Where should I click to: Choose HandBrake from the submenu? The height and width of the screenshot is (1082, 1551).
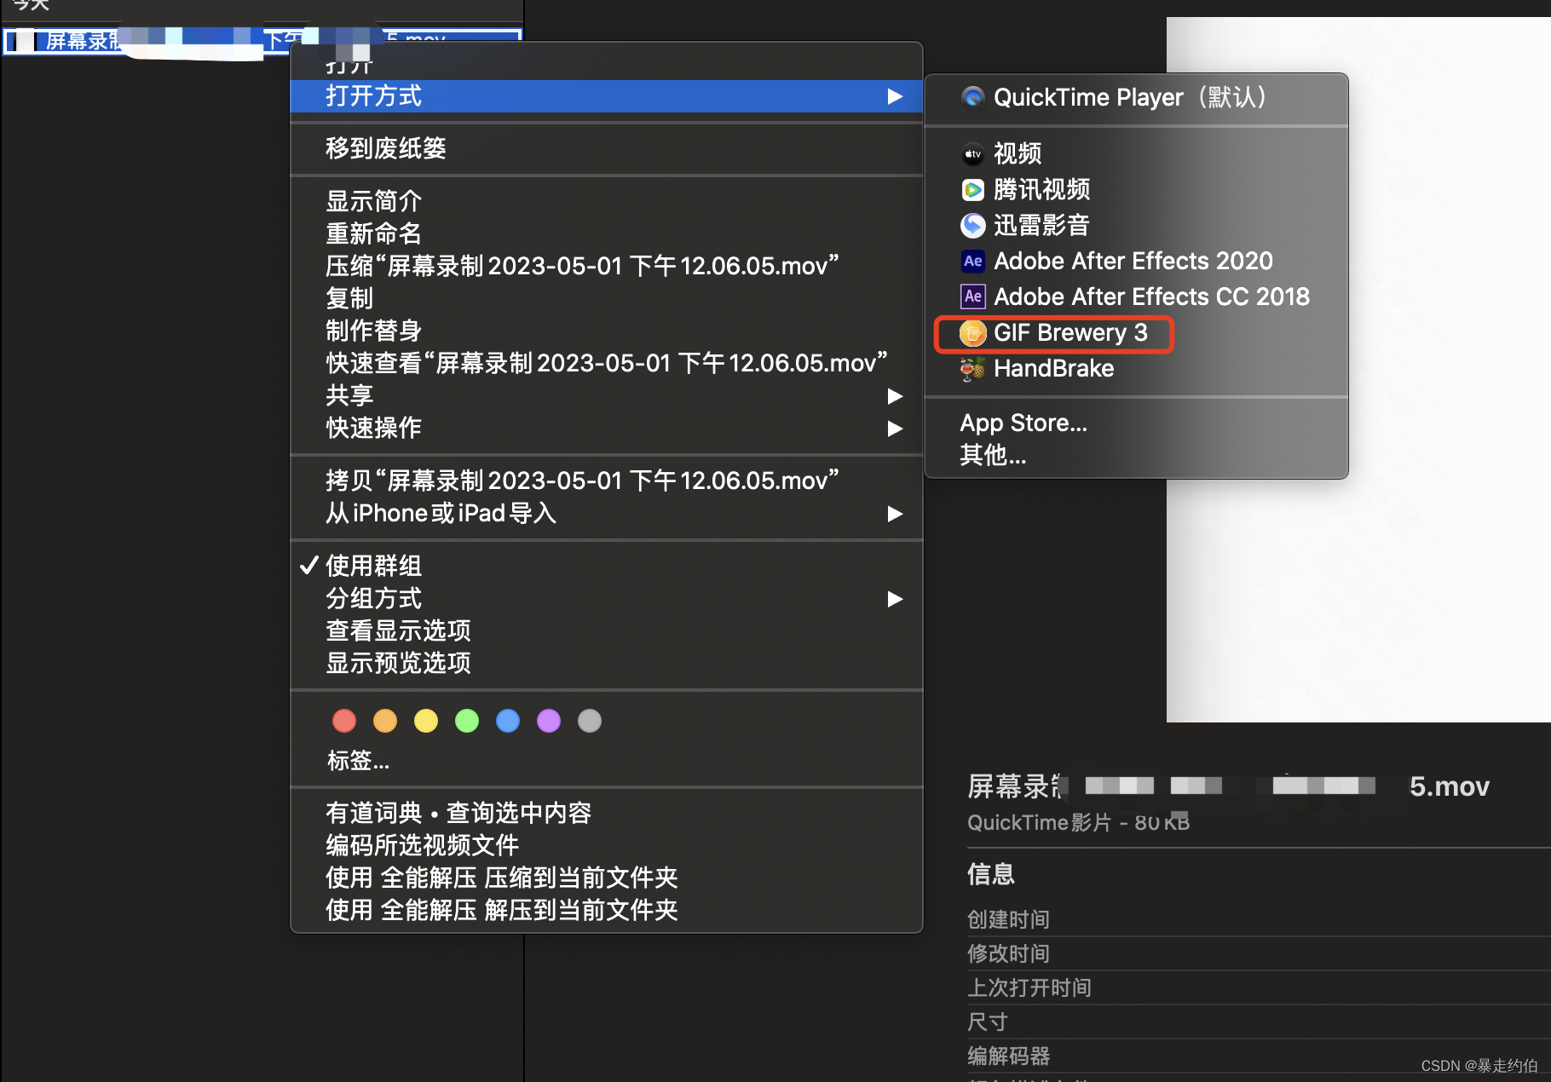coord(1136,368)
